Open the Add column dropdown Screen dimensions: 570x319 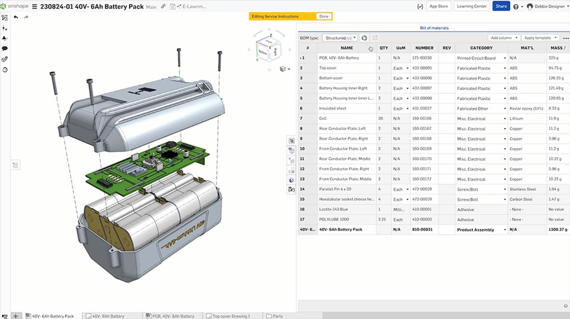pos(503,37)
